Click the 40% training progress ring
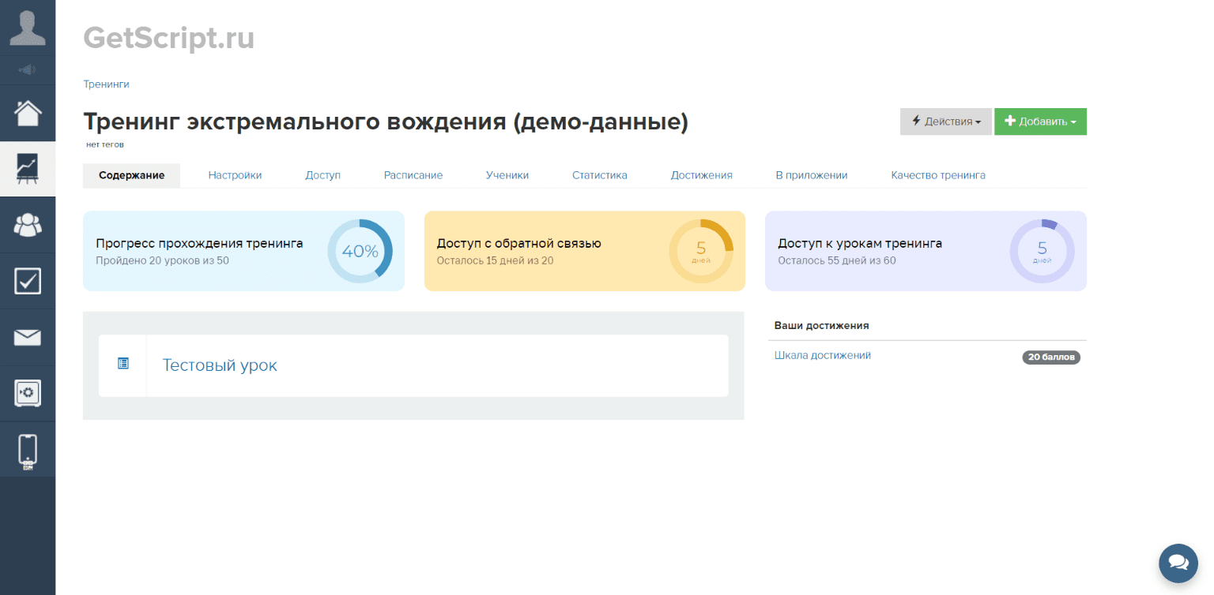This screenshot has width=1214, height=595. tap(360, 251)
